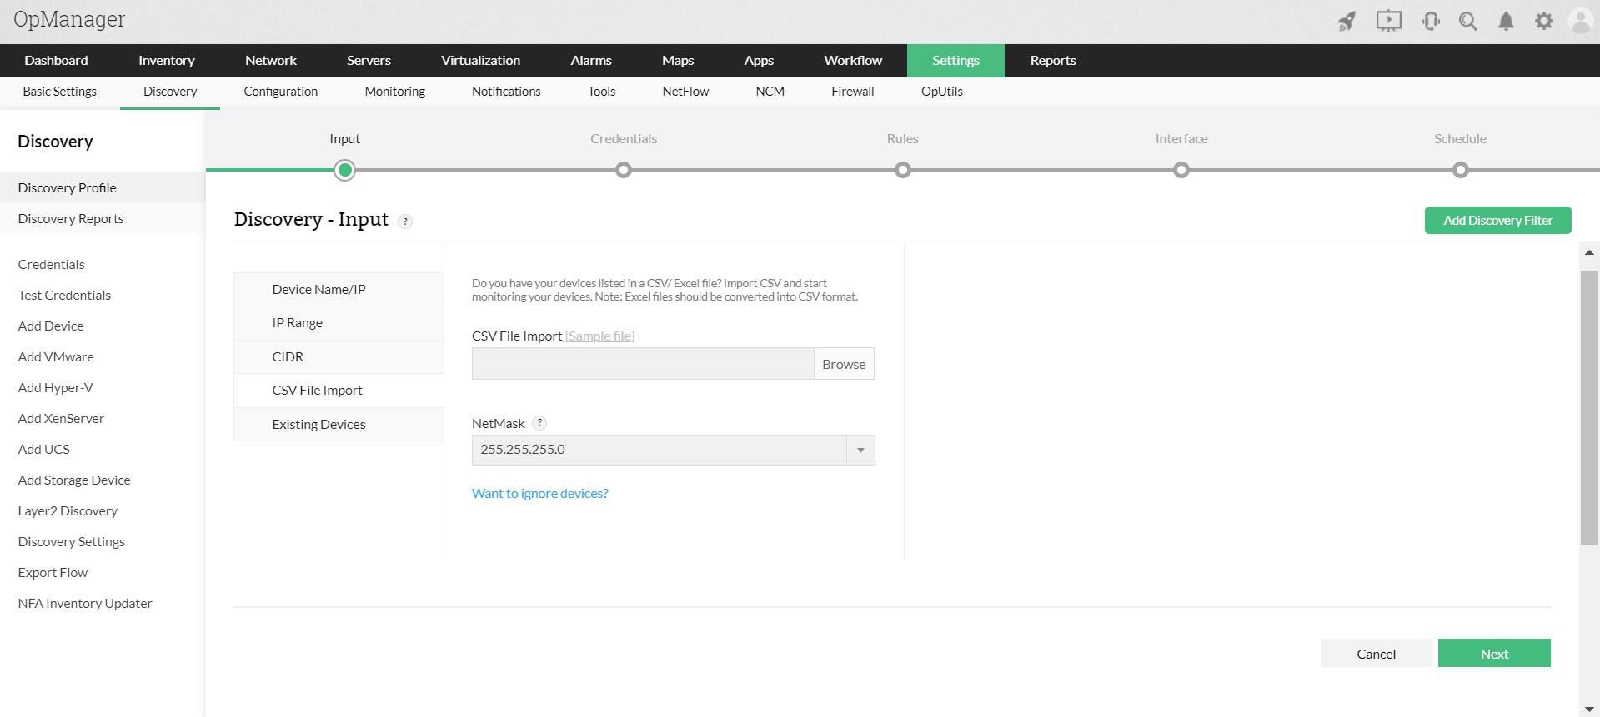The height and width of the screenshot is (717, 1600).
Task: Open Credentials in the sidebar
Action: 51,264
